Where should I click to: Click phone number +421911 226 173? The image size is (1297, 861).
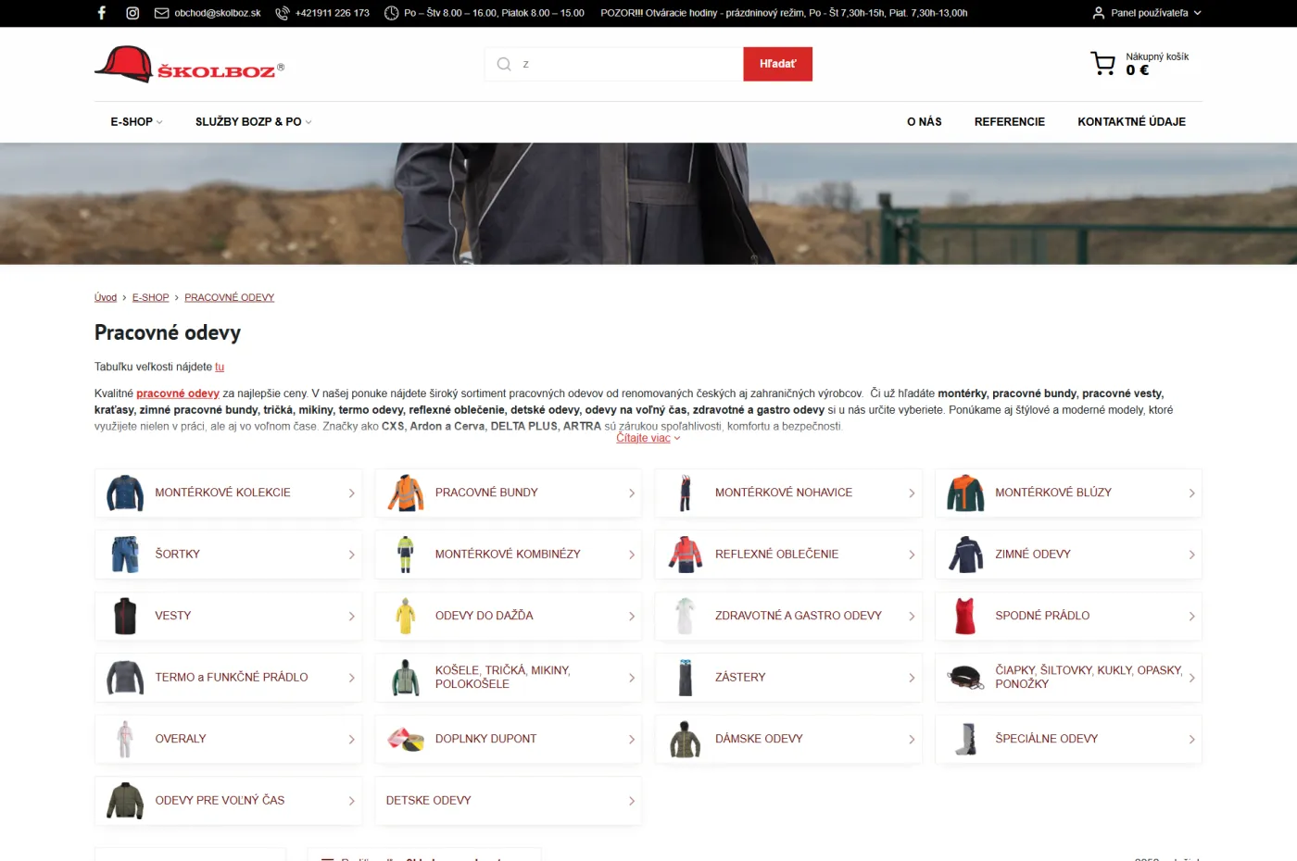(333, 13)
